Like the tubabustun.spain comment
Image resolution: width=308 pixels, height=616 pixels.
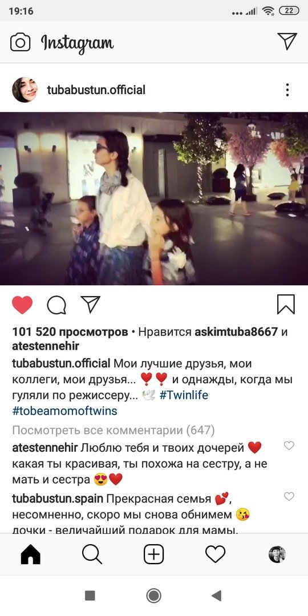pyautogui.click(x=289, y=497)
